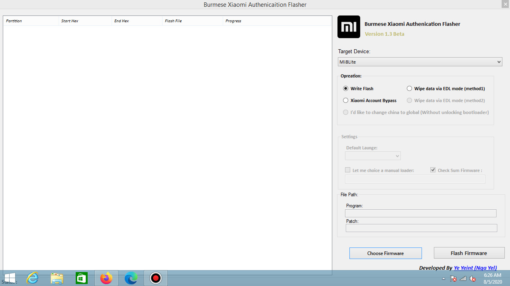The height and width of the screenshot is (286, 510).
Task: Click the Ye Yeint (Nga Yel) link
Action: 475,268
